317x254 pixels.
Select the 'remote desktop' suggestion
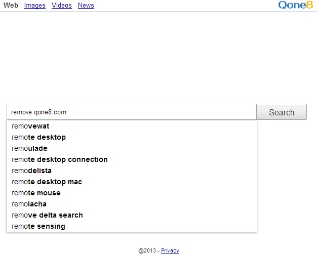tap(38, 137)
